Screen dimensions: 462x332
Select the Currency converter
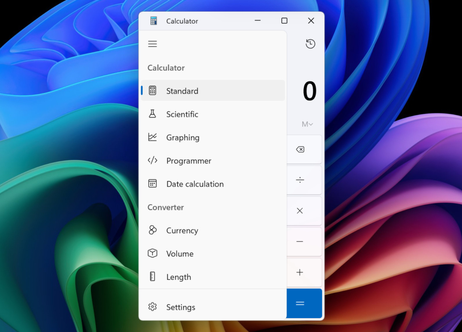click(213, 231)
